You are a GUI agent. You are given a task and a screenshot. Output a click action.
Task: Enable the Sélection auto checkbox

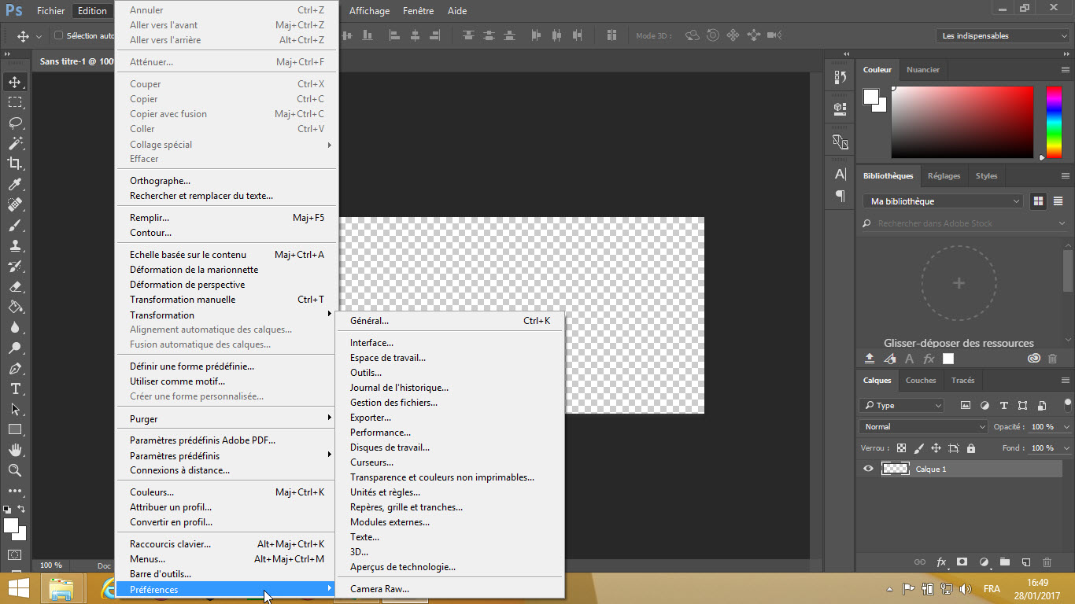(58, 35)
